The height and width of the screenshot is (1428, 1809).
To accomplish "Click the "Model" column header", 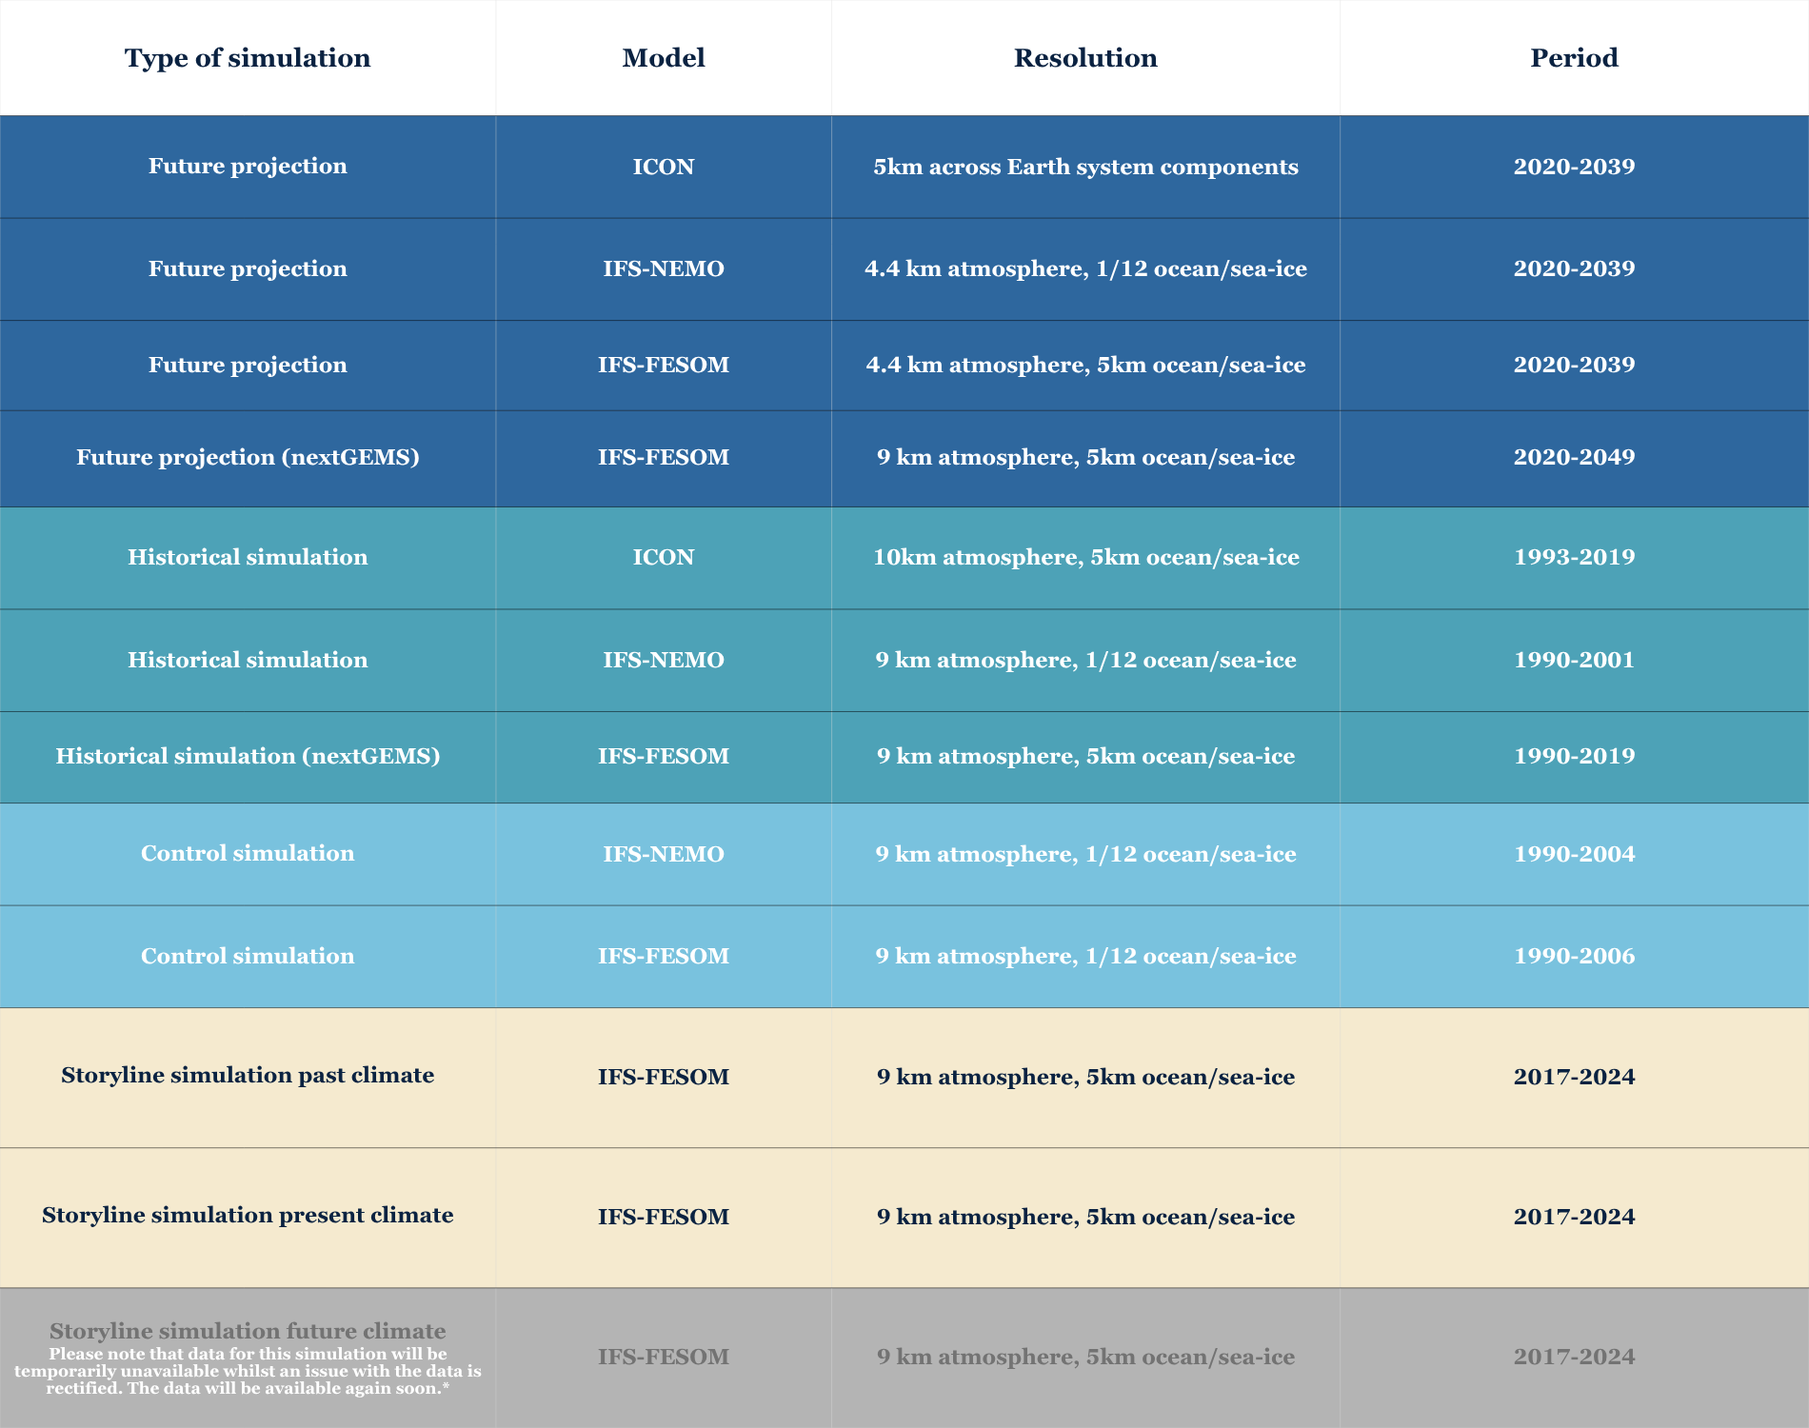I will click(664, 58).
